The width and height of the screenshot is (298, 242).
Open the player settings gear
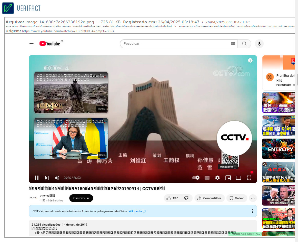click(x=217, y=178)
